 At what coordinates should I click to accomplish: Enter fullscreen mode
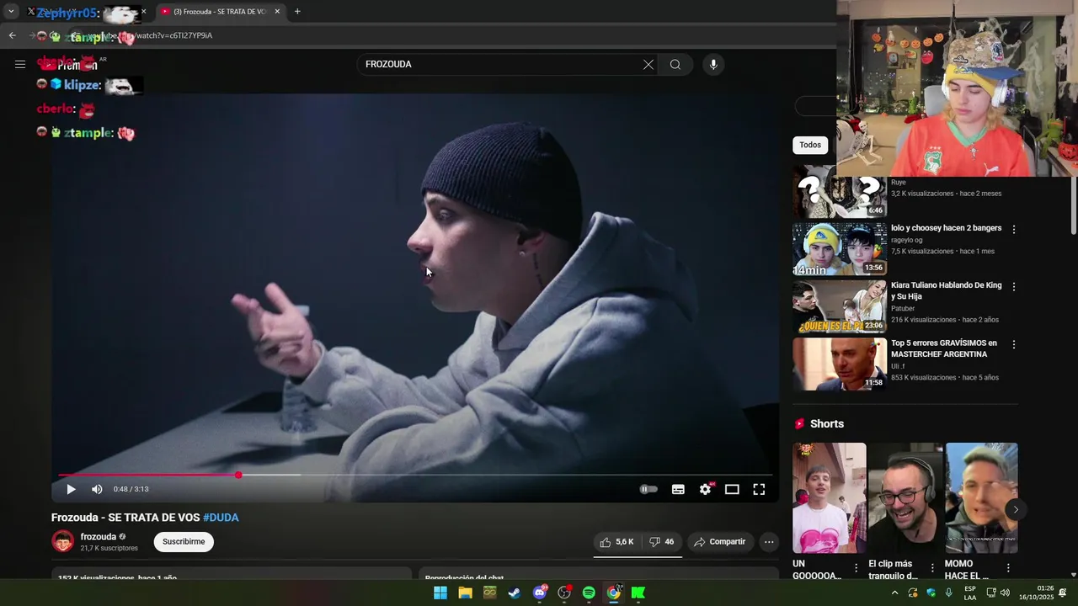click(759, 489)
